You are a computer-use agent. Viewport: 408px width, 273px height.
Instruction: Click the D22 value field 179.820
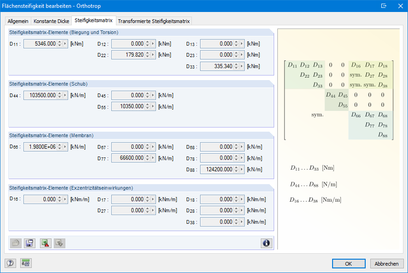(128, 55)
